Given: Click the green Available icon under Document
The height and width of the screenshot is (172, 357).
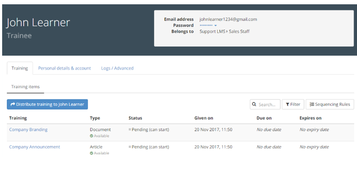Looking at the screenshot, I should (92, 136).
